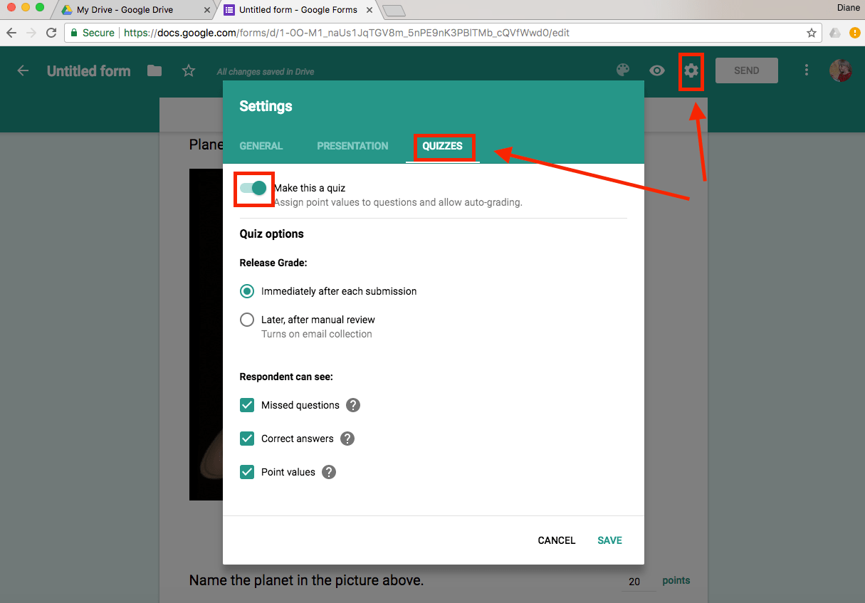Click the Release Grade label

tap(273, 263)
